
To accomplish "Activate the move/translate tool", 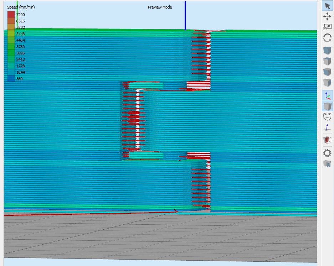I will click(327, 16).
